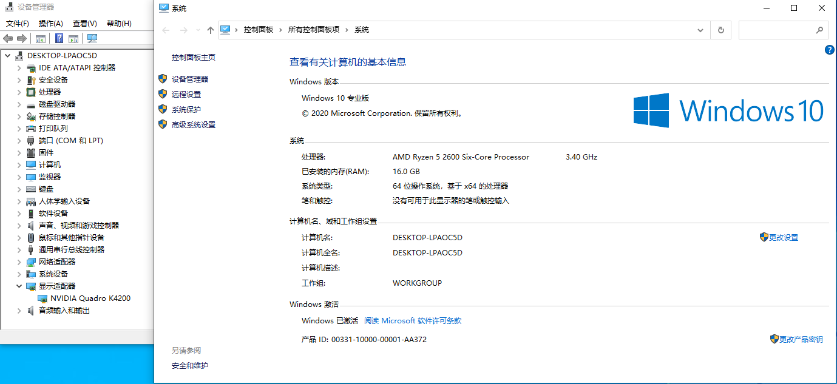The width and height of the screenshot is (837, 384).
Task: Select the 音频输入和输出 tree label
Action: pos(64,310)
